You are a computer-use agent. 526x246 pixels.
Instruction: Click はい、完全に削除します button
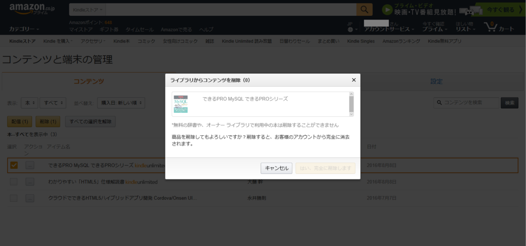(x=325, y=168)
